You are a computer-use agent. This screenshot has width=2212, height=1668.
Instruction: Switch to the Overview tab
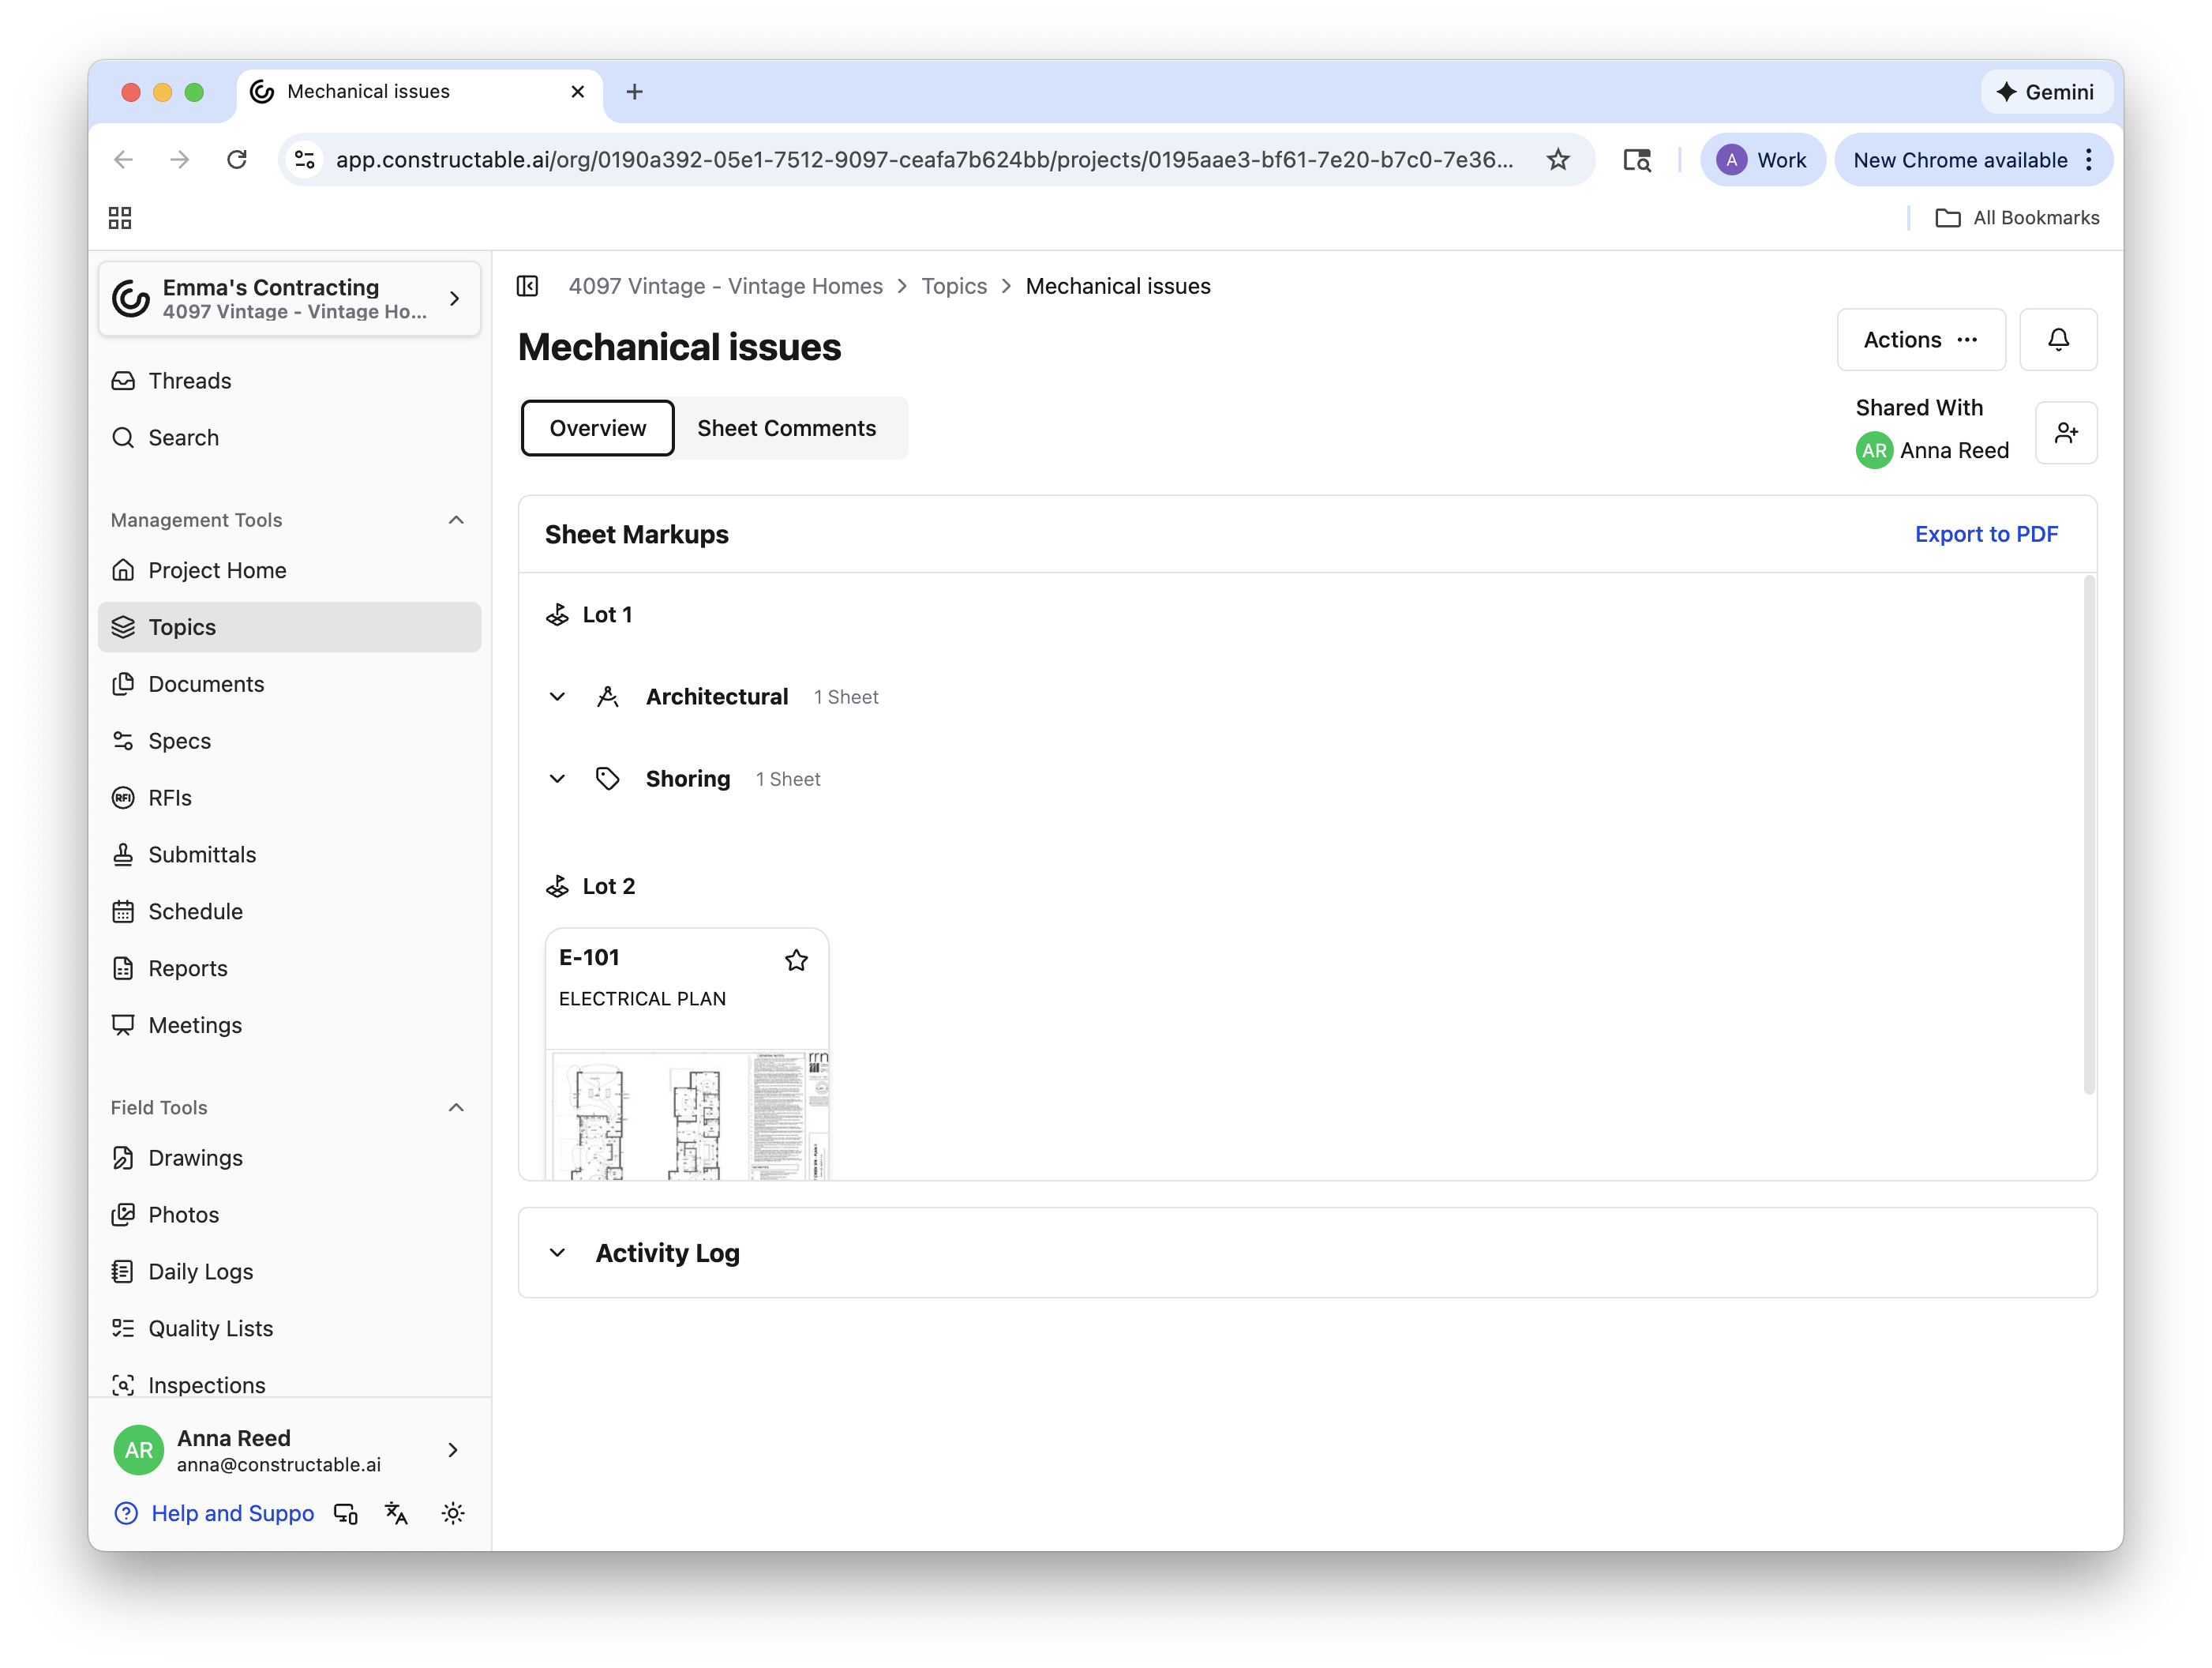click(598, 428)
